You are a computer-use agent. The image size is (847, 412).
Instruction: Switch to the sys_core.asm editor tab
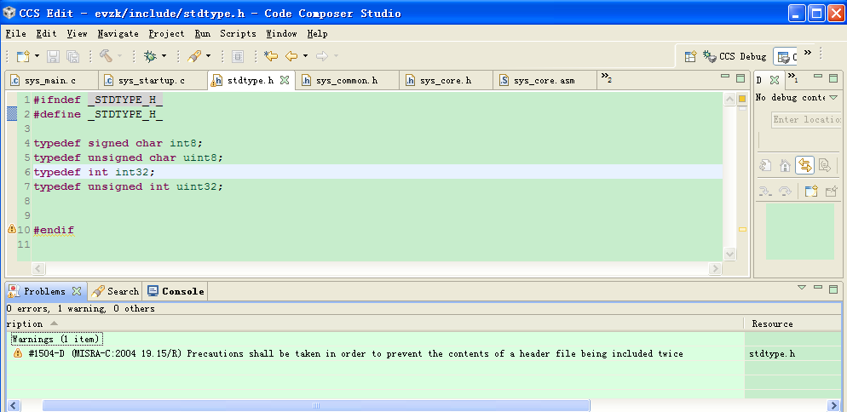point(544,81)
